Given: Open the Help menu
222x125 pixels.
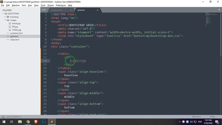Looking at the screenshot, I should (70, 6).
